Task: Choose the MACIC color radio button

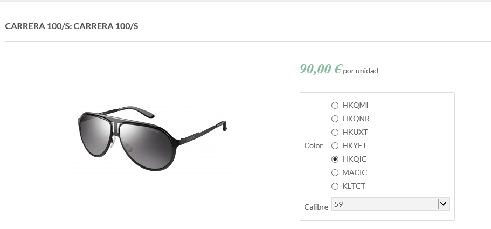Action: coord(335,172)
